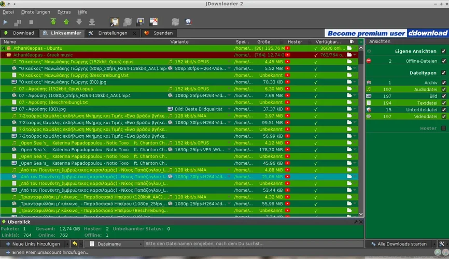Screen dimensions: 449x259
Task: Click the Pause Downloads icon
Action: pos(18,22)
